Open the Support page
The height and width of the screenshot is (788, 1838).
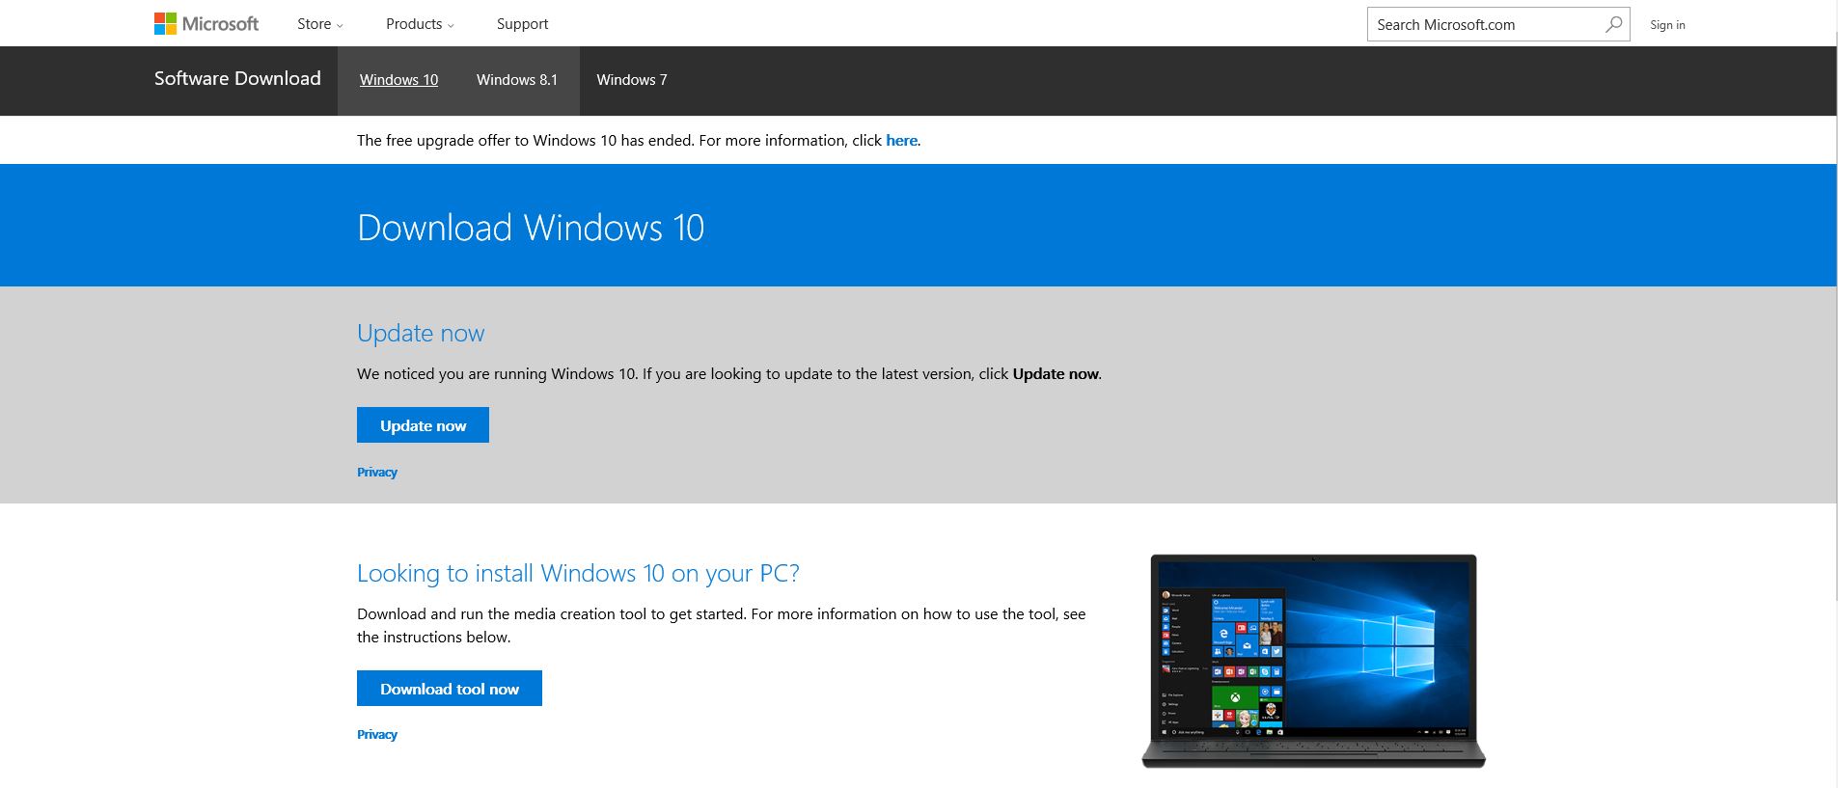pos(522,24)
